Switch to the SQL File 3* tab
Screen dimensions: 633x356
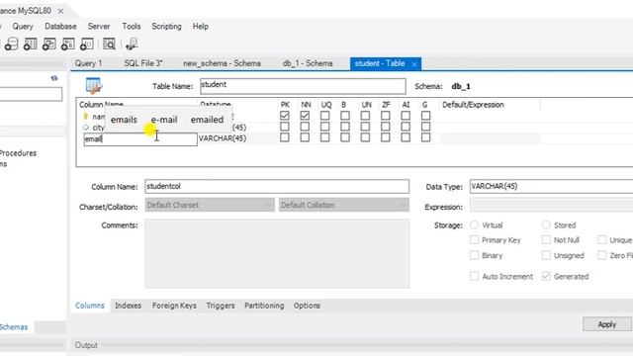(x=143, y=63)
